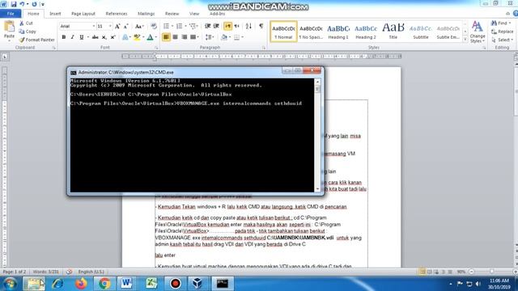Click the Windows Start button
Screen dimensions: 518x291
pyautogui.click(x=10, y=284)
